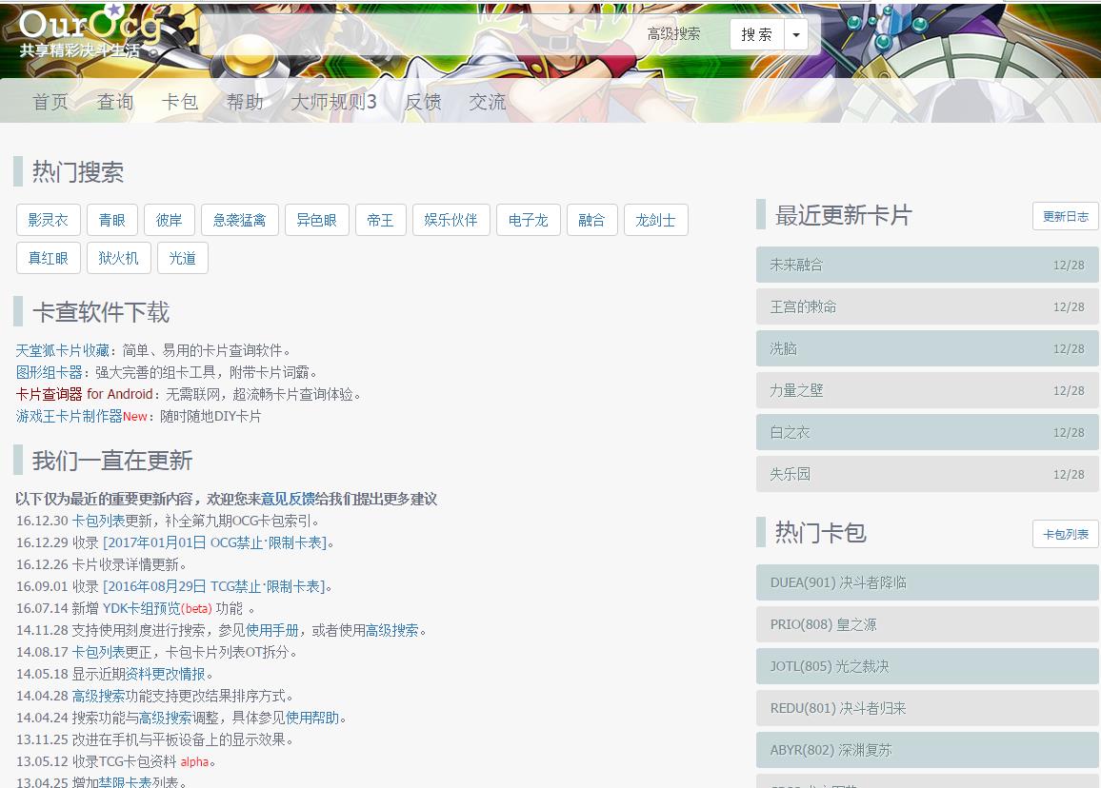The image size is (1101, 788).
Task: Open the 卡包 nav item
Action: point(180,102)
